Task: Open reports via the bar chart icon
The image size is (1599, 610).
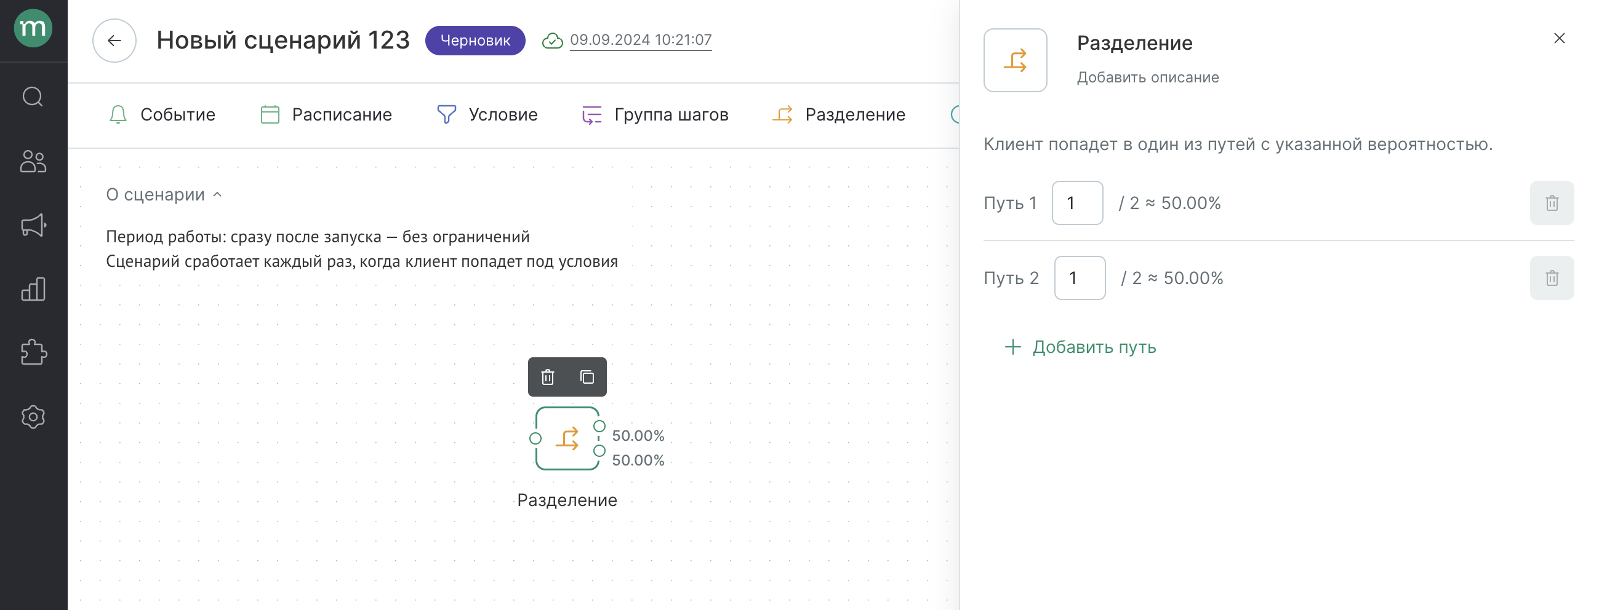Action: tap(33, 289)
